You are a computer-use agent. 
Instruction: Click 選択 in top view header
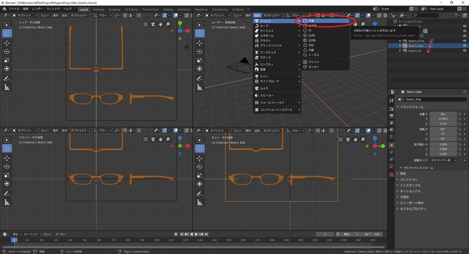tap(55, 15)
